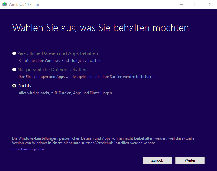
Task: Click 'Alles wird gelöscht' description text
Action: click(66, 93)
